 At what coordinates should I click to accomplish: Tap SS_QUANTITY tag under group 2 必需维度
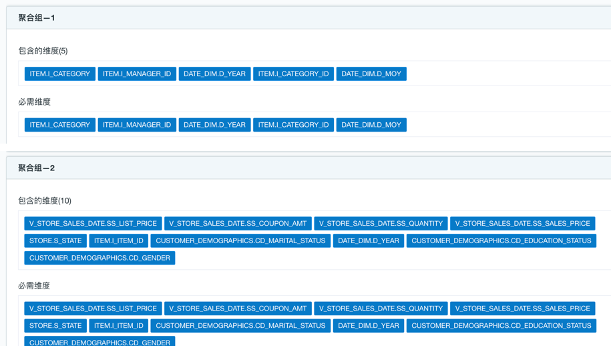381,308
